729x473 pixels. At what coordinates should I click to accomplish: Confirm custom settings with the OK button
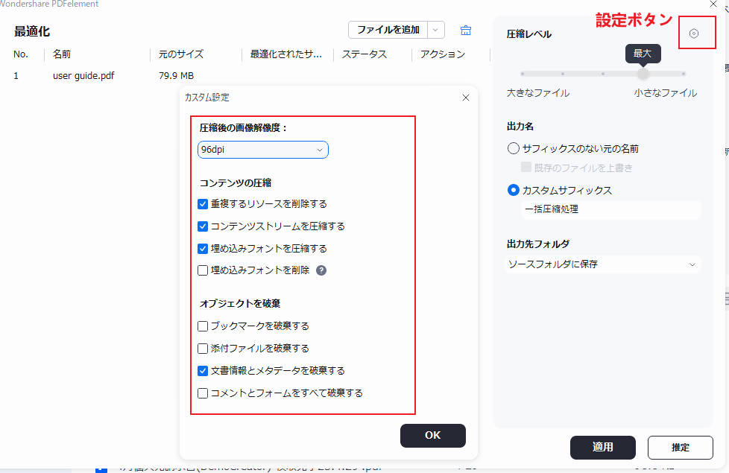[x=432, y=436]
